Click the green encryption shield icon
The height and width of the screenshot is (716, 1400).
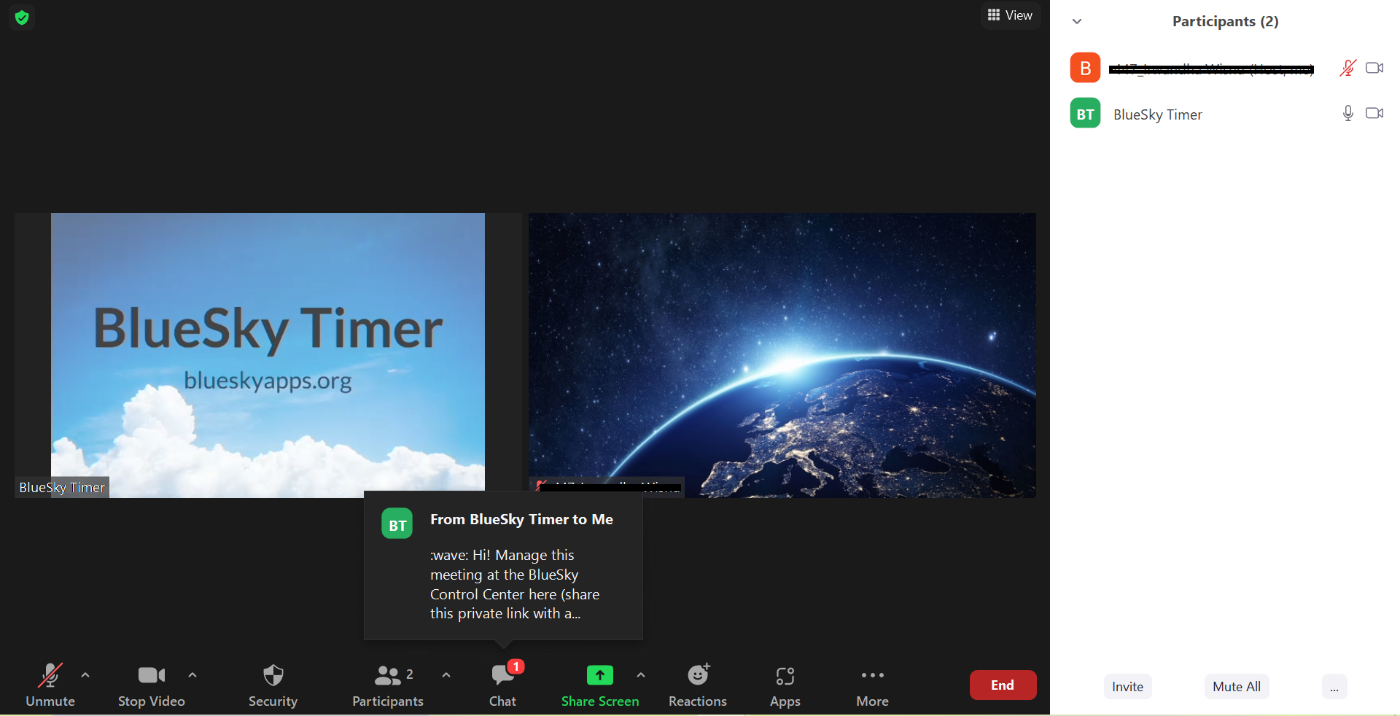coord(22,17)
